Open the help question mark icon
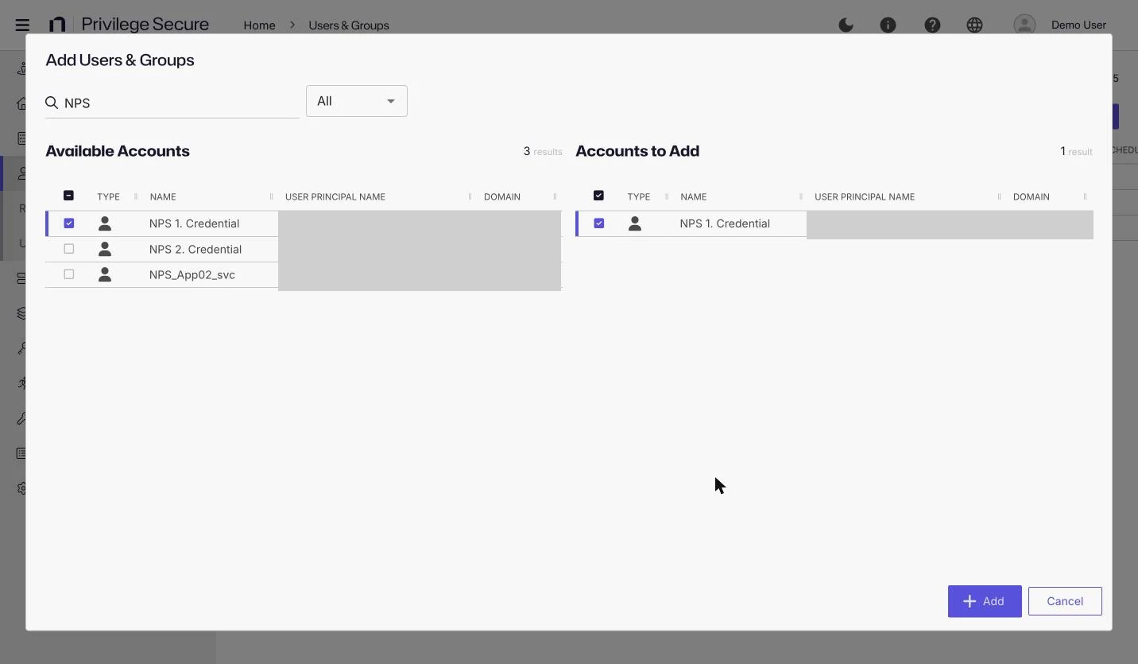Screen dimensions: 1138x664 tap(932, 25)
